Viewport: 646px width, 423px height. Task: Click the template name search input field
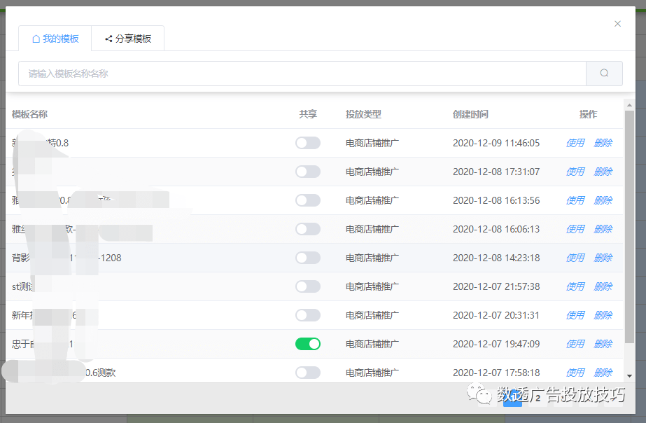click(x=302, y=73)
